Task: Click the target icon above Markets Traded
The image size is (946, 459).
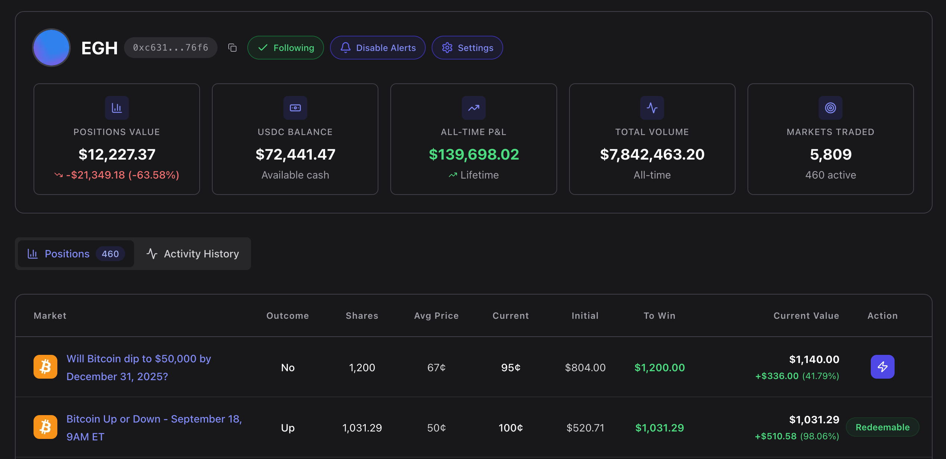Action: (x=830, y=108)
